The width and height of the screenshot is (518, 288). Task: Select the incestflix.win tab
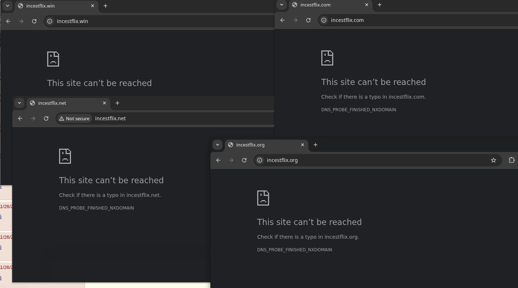pos(56,6)
